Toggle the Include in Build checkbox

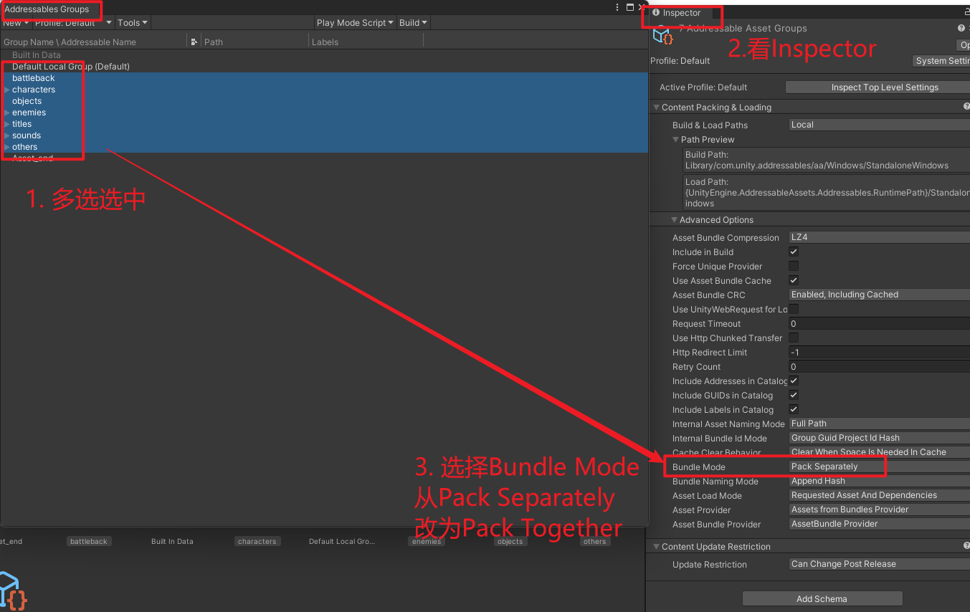tap(794, 252)
